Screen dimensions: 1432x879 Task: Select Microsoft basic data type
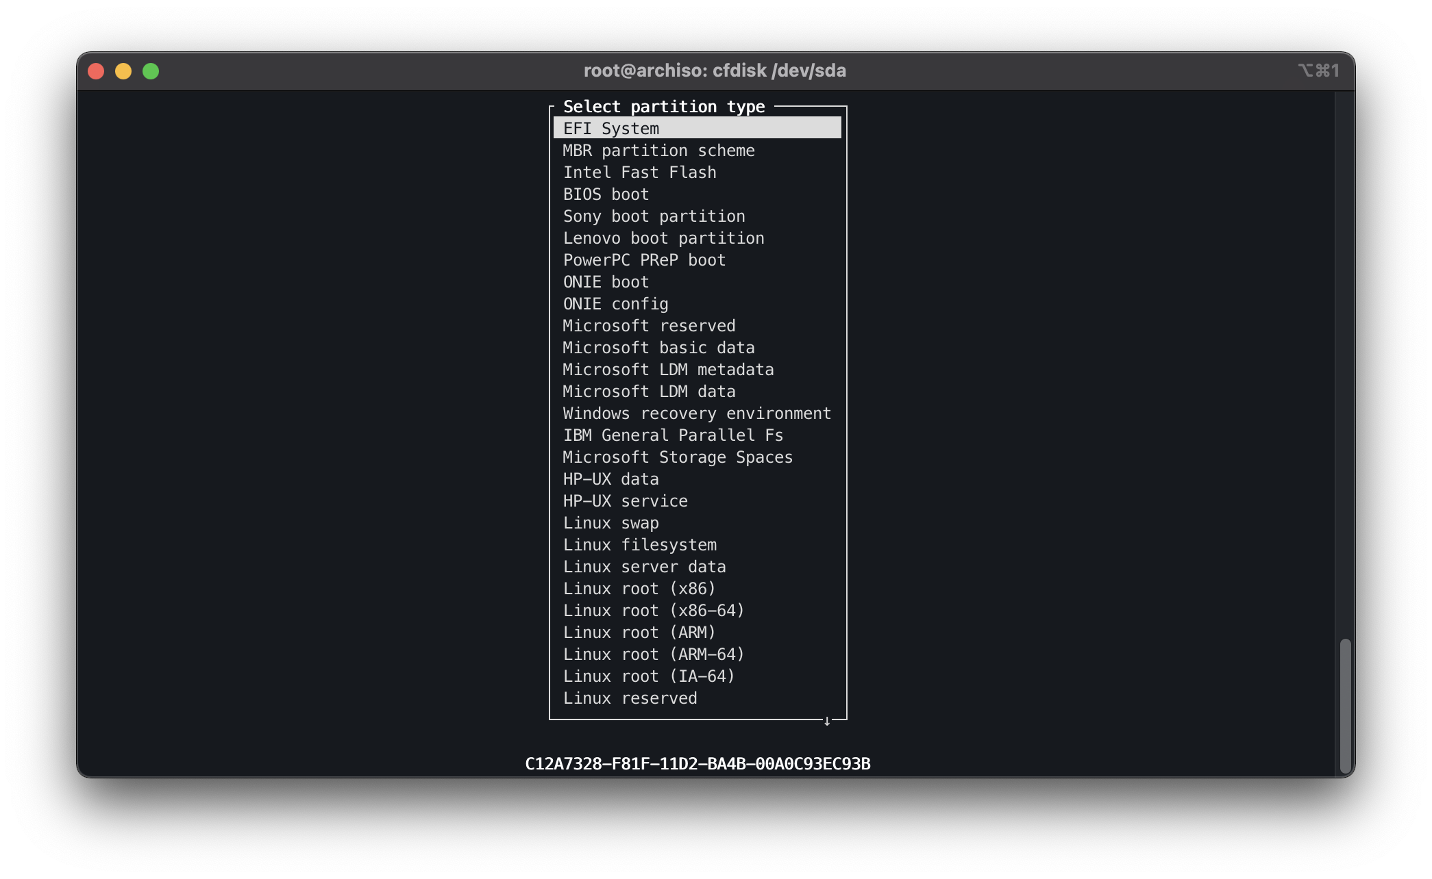click(697, 347)
